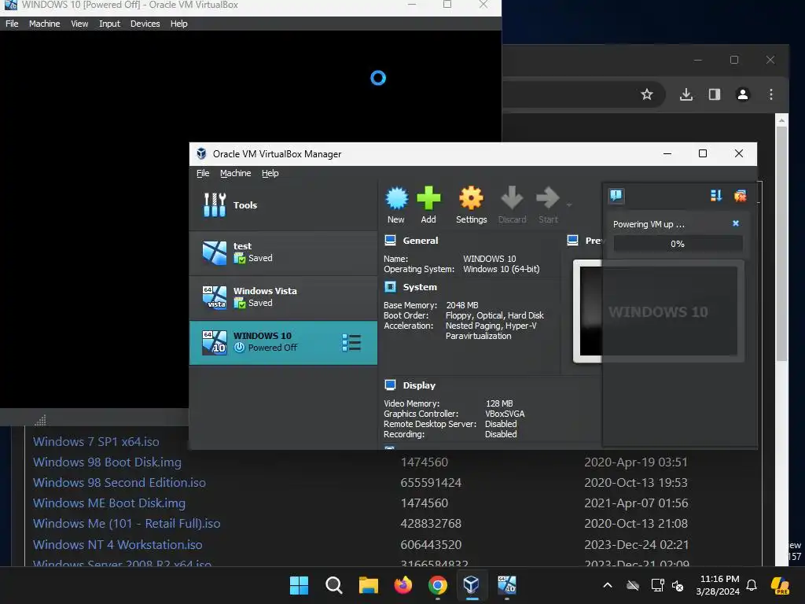
Task: Switch to WINDOWS 10 VM taskbar icon
Action: 507,585
